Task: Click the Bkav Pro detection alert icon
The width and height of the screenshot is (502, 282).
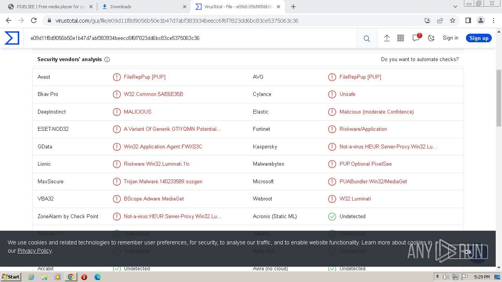Action: pos(116,94)
